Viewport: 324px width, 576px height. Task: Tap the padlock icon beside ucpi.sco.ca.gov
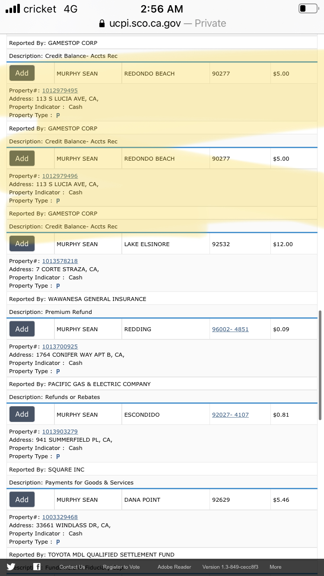pyautogui.click(x=102, y=23)
